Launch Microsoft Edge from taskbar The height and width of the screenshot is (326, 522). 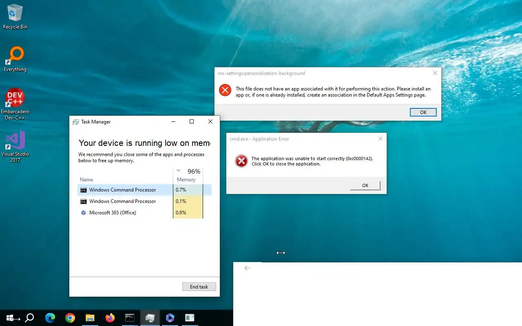click(x=50, y=318)
